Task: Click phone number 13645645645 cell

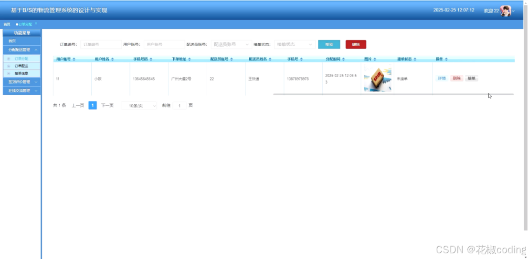Action: pos(144,79)
